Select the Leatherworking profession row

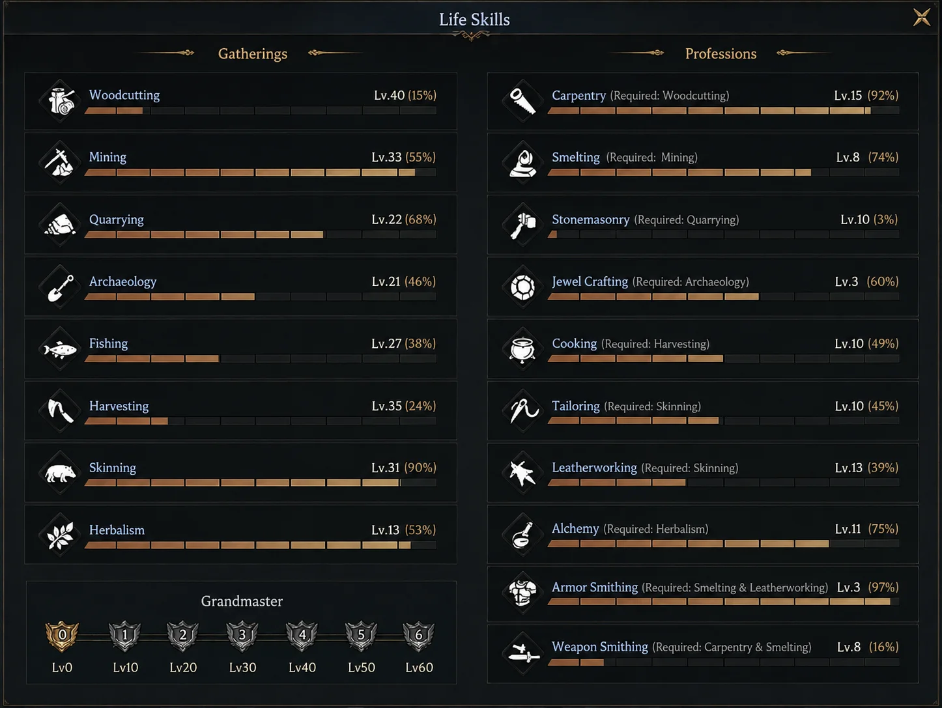(703, 473)
